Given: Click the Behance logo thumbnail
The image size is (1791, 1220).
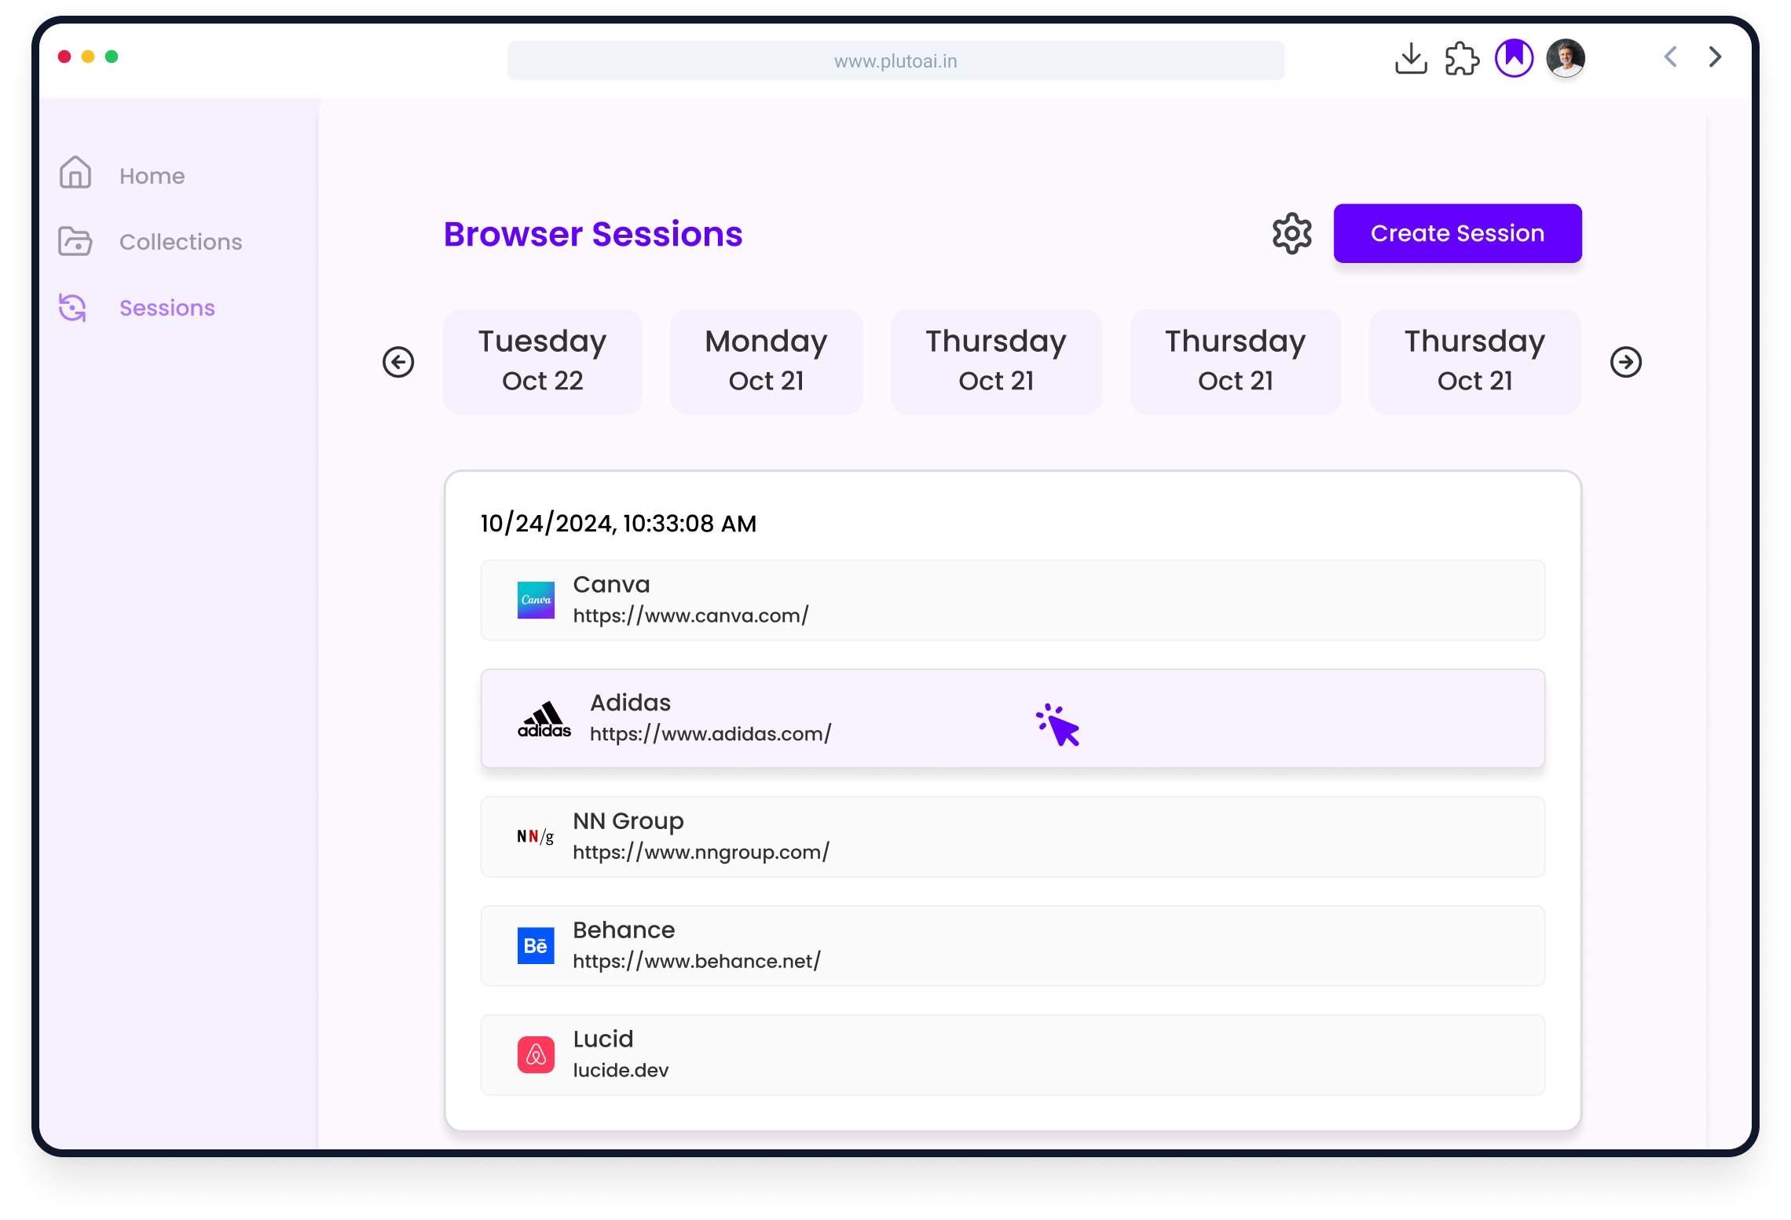Looking at the screenshot, I should click(x=536, y=945).
